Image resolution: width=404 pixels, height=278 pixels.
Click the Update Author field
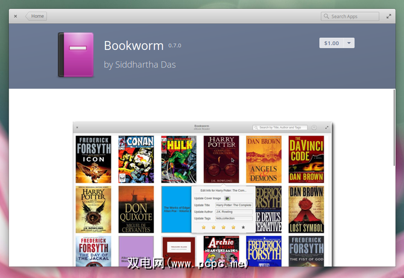234,212
